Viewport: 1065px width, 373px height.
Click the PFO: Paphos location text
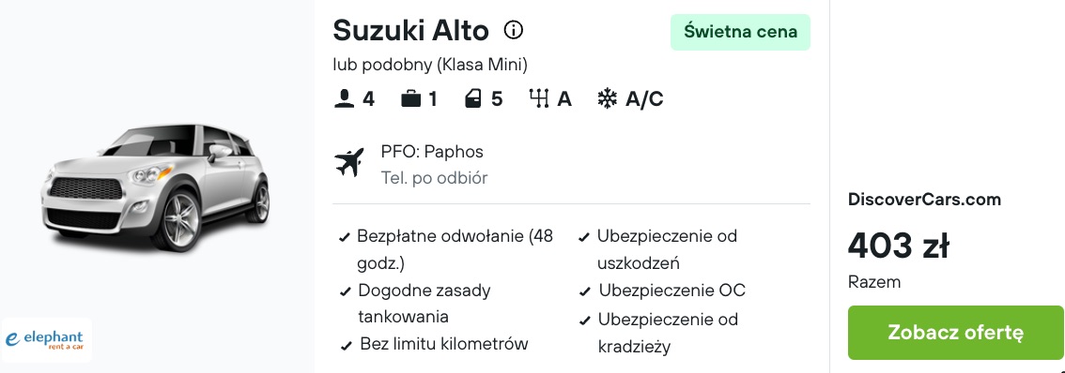(432, 152)
